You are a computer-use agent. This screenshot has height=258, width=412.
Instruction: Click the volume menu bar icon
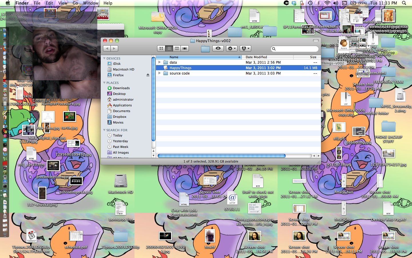click(336, 3)
